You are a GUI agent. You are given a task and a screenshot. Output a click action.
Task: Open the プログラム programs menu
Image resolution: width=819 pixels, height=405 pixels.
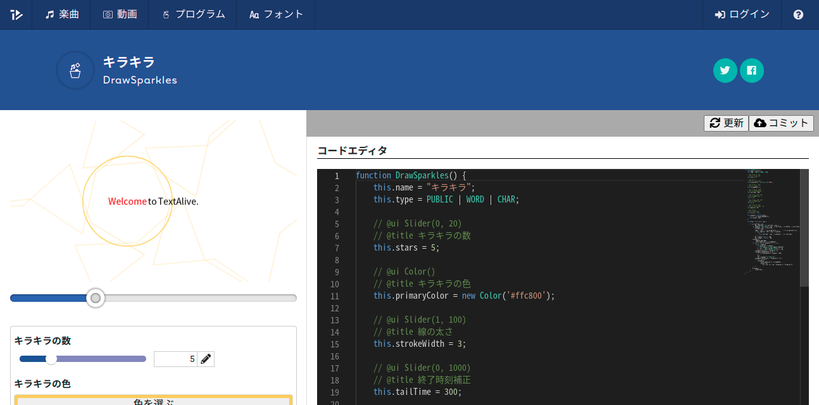(192, 15)
